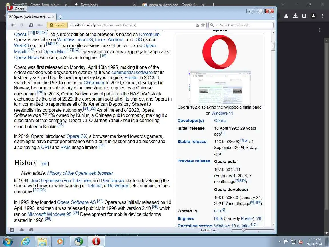Click the pencil edit icon beside the stable version
This screenshot has width=329, height=247.
coord(246,141)
